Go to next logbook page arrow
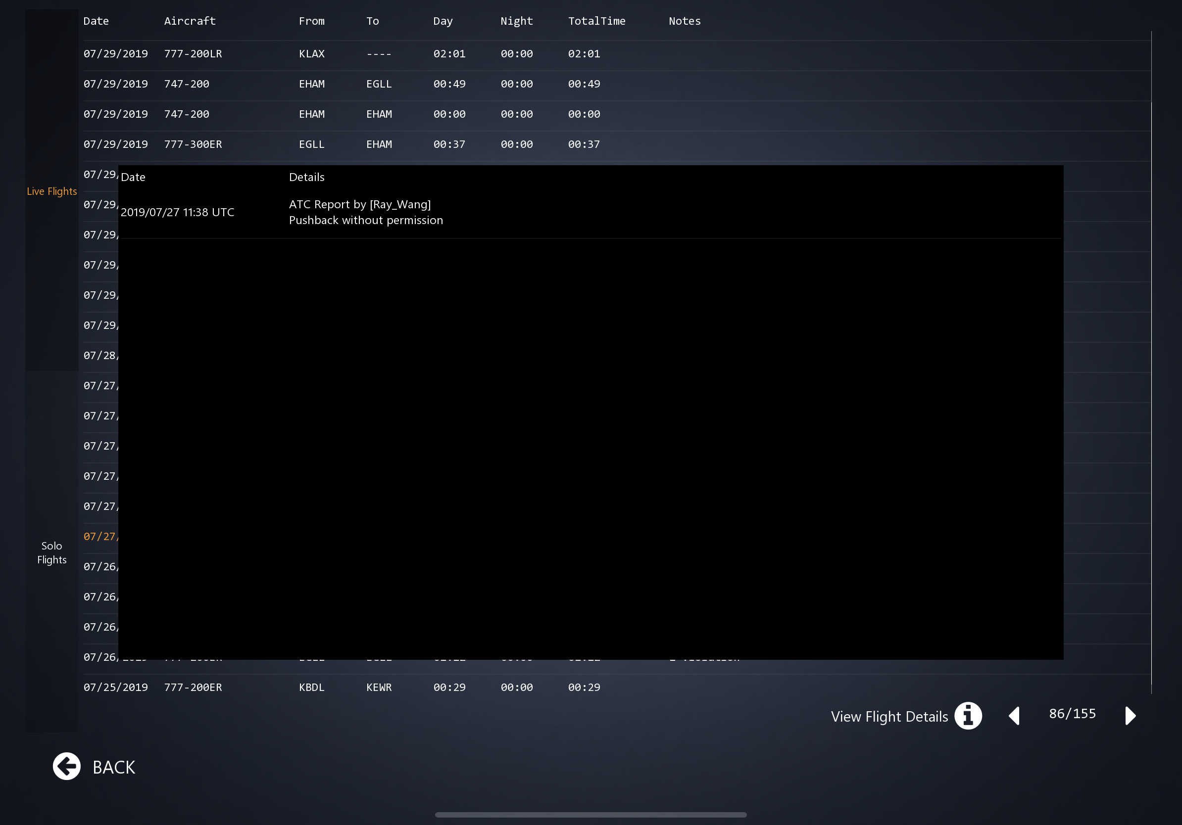 (x=1130, y=716)
